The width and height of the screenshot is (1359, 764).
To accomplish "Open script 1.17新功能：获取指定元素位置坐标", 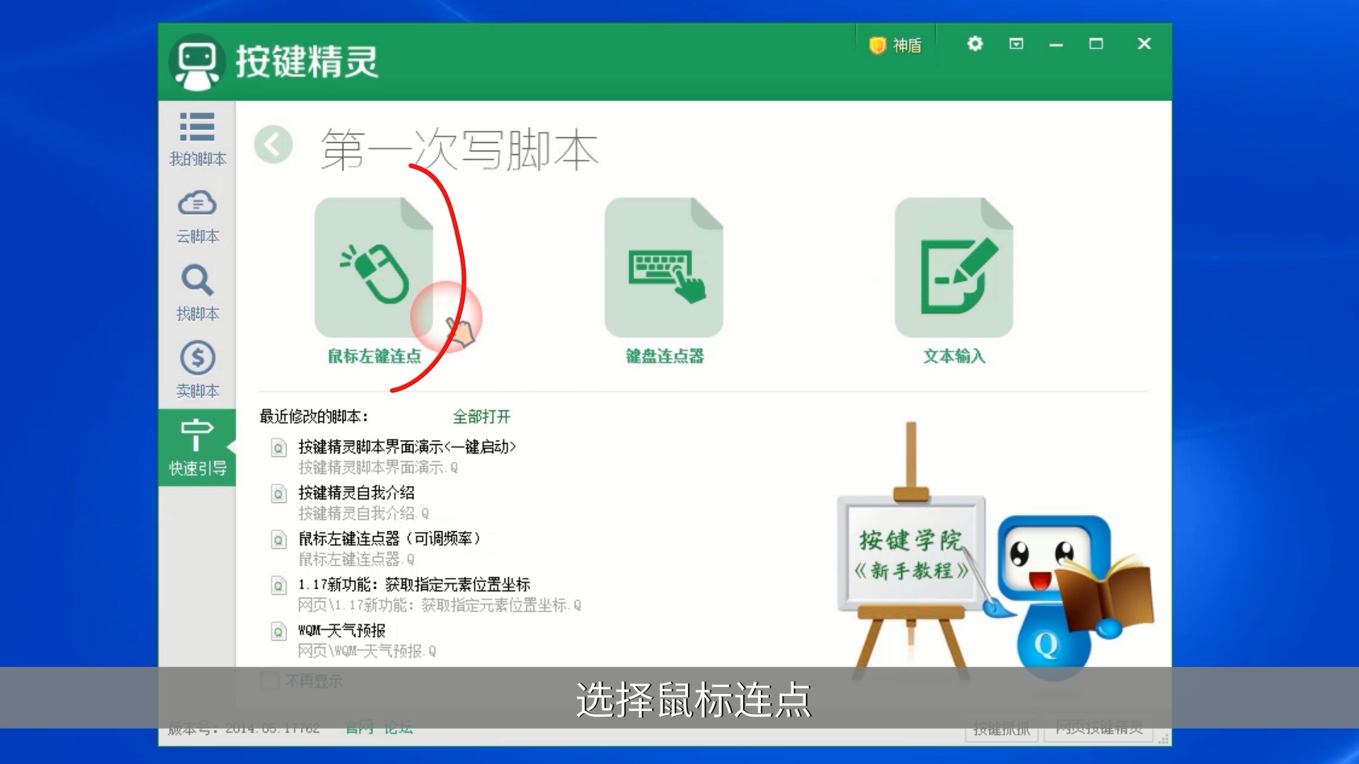I will pos(414,585).
